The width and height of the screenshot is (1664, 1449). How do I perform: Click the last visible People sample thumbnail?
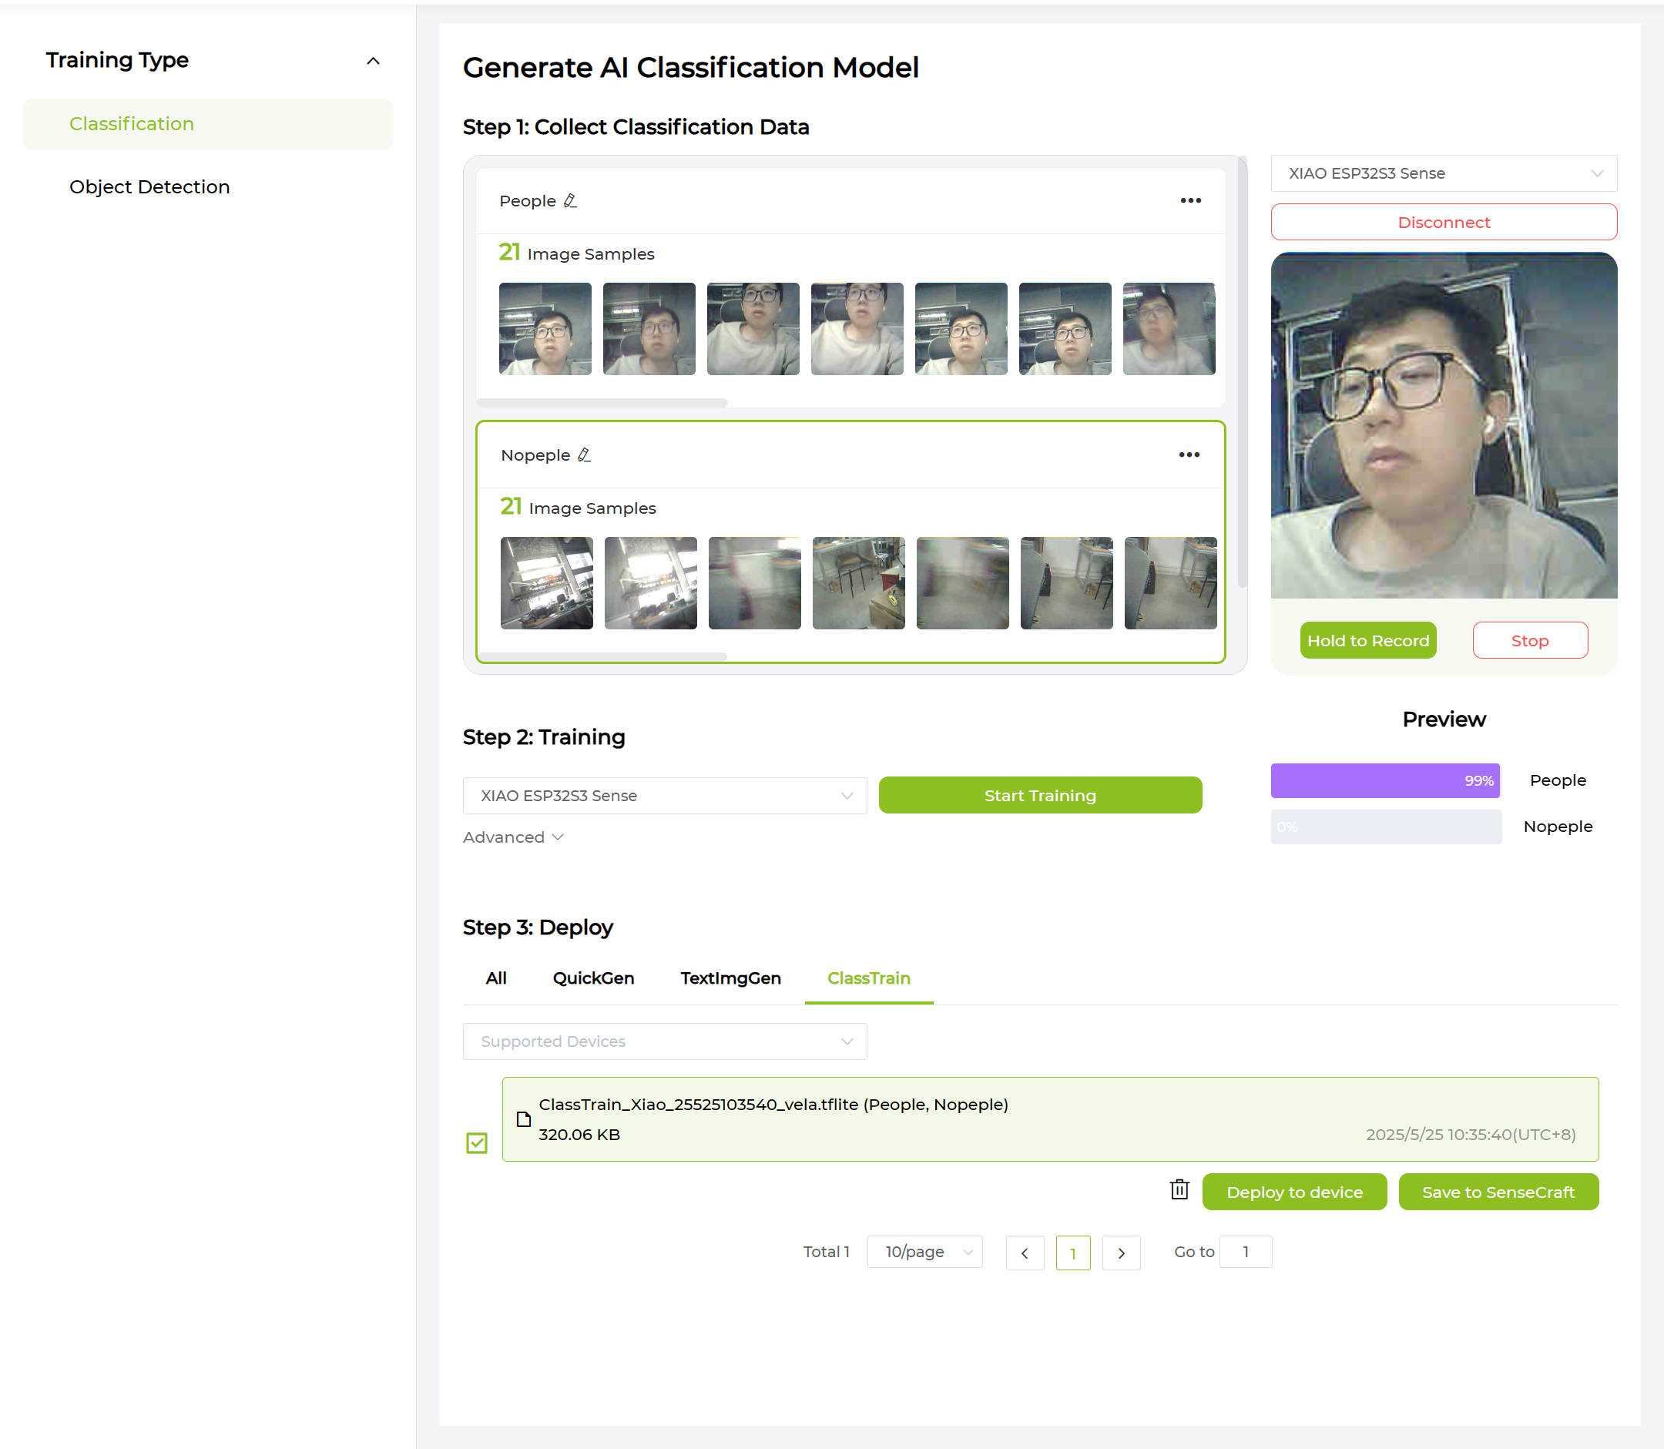tap(1169, 329)
